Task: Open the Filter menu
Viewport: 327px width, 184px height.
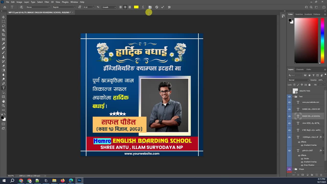Action: click(47, 2)
